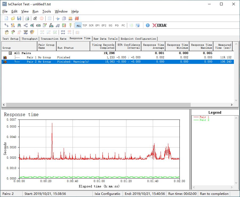Toggle the SCR filter button
This screenshot has height=197, width=240.
point(91,25)
